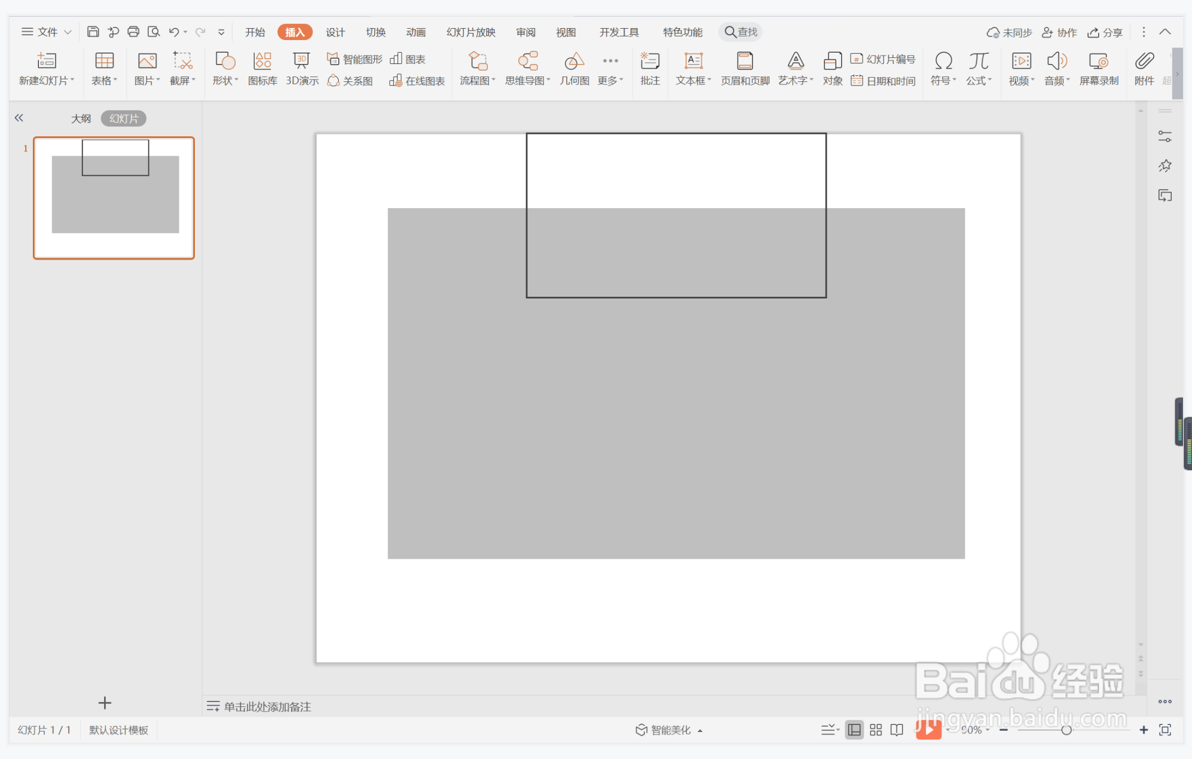Start slideshow with orange play button
Screen dimensions: 1192x759
pos(928,729)
